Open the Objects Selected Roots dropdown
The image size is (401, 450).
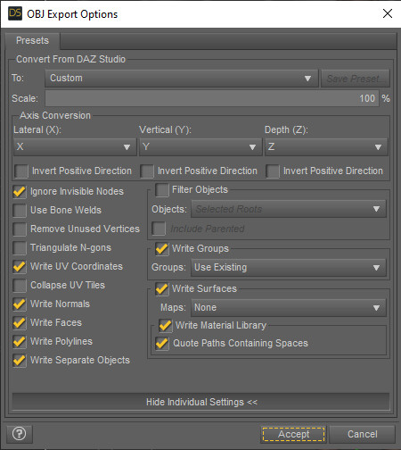pyautogui.click(x=289, y=209)
